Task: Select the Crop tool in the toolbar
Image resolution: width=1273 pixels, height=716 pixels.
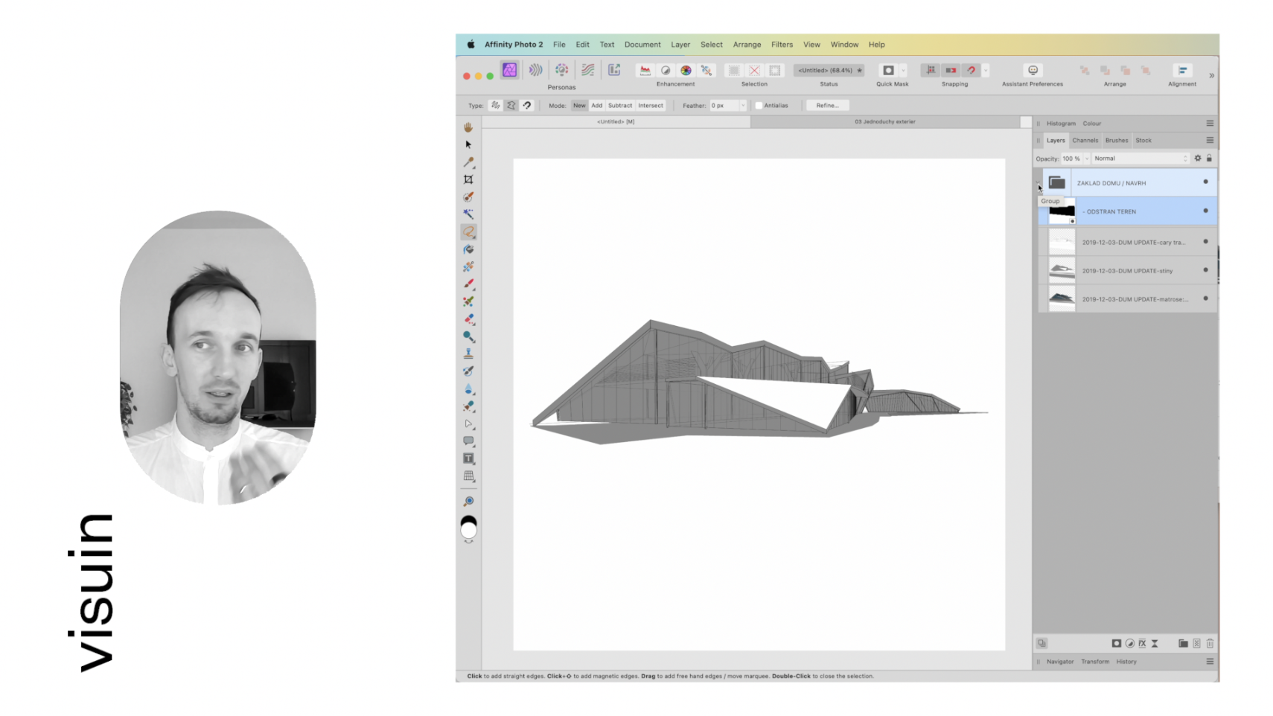Action: [x=468, y=179]
